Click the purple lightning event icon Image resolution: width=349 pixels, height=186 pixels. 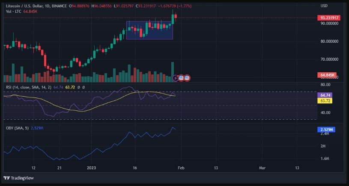pos(176,78)
